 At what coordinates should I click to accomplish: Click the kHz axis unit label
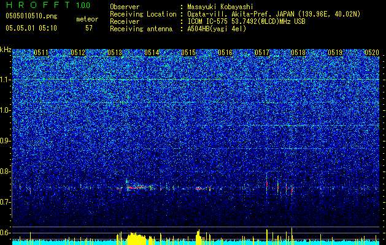point(6,50)
